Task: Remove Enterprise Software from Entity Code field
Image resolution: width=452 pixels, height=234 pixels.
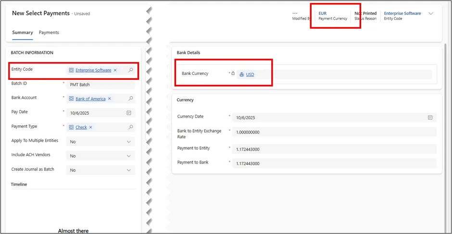Action: (x=115, y=70)
